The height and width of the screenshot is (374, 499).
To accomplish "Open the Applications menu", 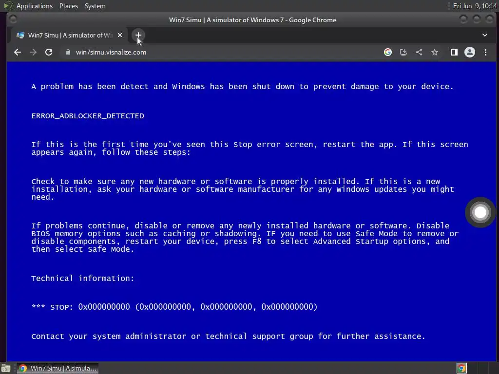I will [35, 6].
